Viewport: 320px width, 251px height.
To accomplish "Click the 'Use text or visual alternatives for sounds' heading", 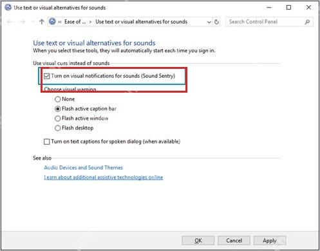I will coord(94,43).
